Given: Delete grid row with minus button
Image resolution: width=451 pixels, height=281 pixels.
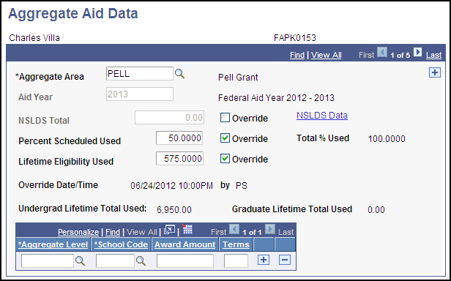Looking at the screenshot, I should (x=285, y=260).
